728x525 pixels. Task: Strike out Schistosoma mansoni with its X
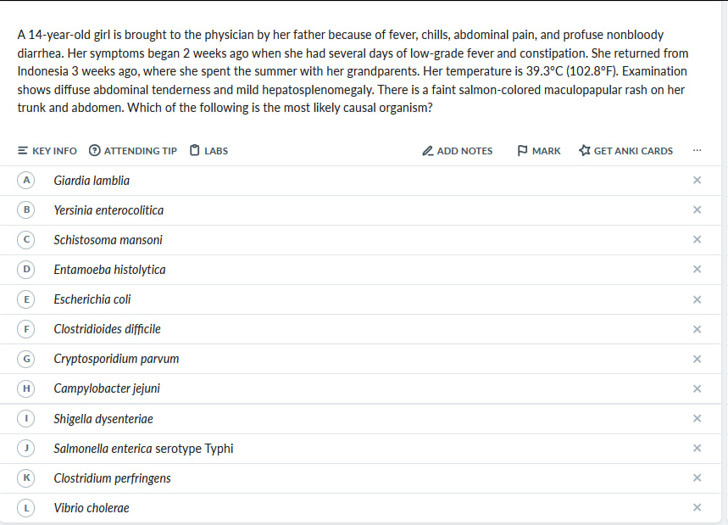pyautogui.click(x=697, y=240)
